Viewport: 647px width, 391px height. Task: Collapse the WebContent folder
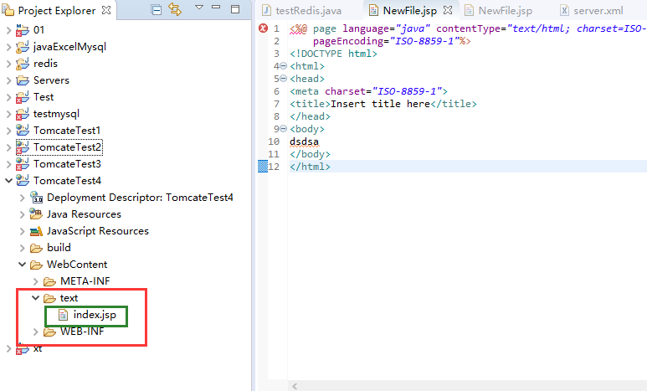click(x=23, y=265)
